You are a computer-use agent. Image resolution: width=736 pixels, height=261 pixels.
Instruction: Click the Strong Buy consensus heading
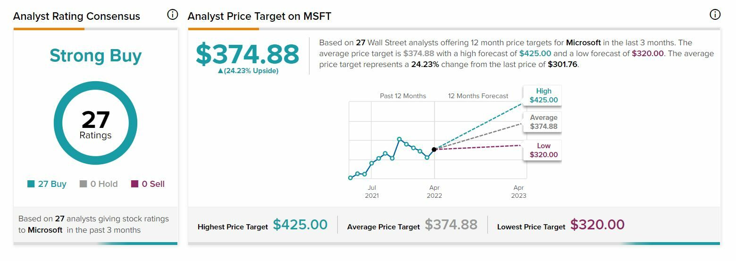click(95, 56)
